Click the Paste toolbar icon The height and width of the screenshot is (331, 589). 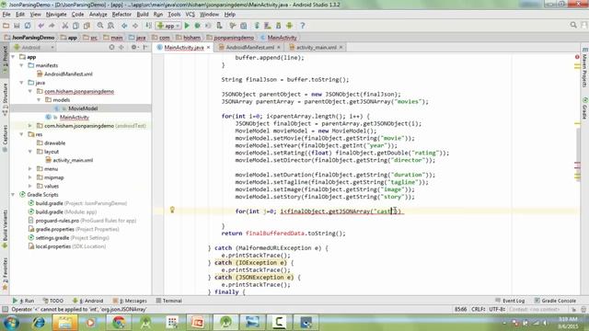coord(87,26)
